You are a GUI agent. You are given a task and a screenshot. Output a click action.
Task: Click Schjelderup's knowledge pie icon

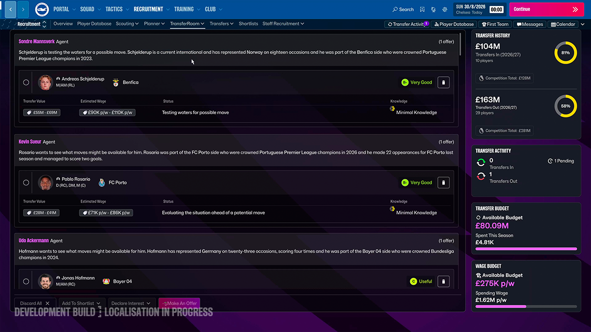[393, 109]
